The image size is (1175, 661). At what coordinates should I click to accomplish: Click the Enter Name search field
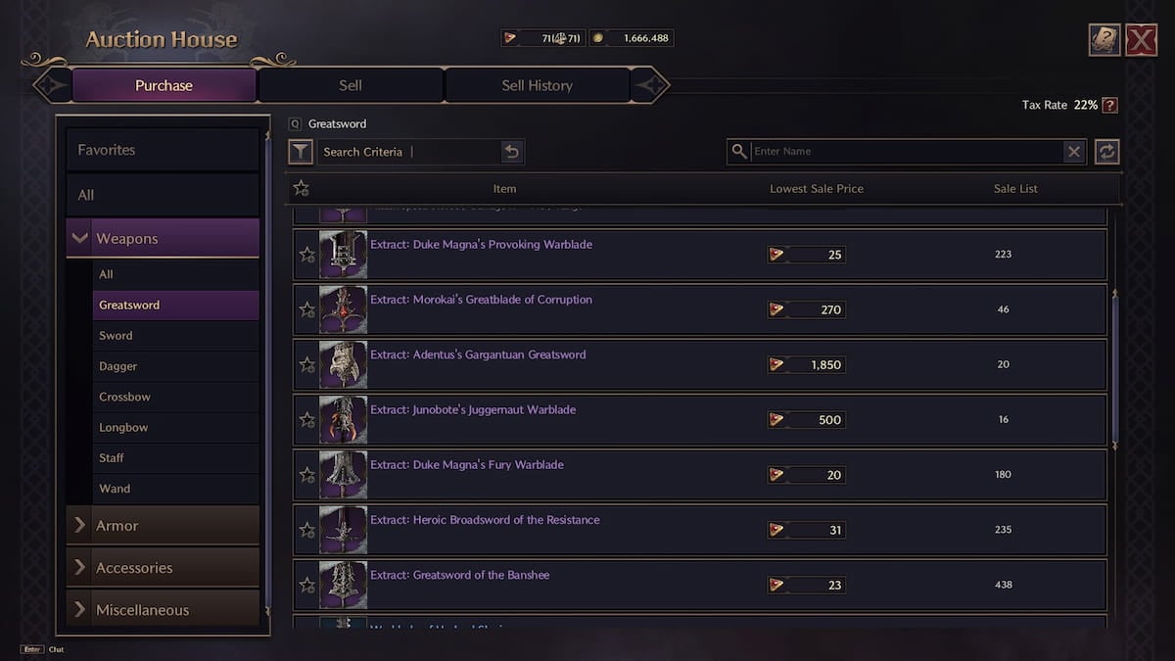881,152
